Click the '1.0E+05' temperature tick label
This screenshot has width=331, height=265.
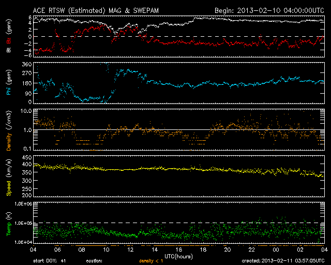coord(23,223)
